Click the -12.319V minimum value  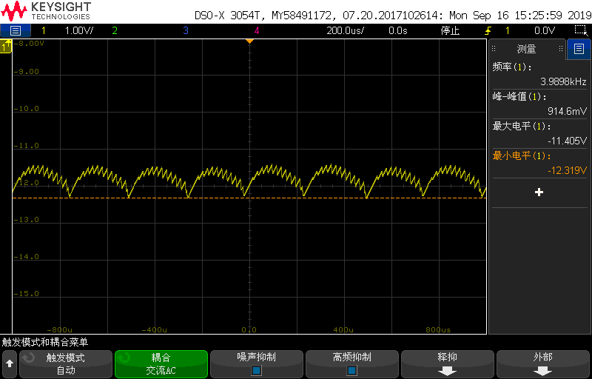567,170
